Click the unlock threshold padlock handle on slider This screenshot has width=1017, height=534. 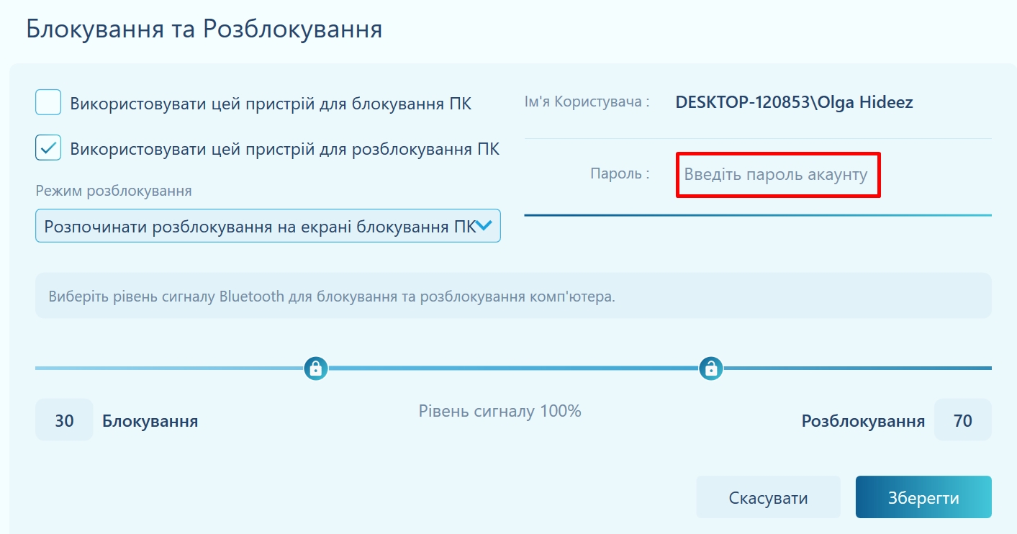(x=710, y=368)
